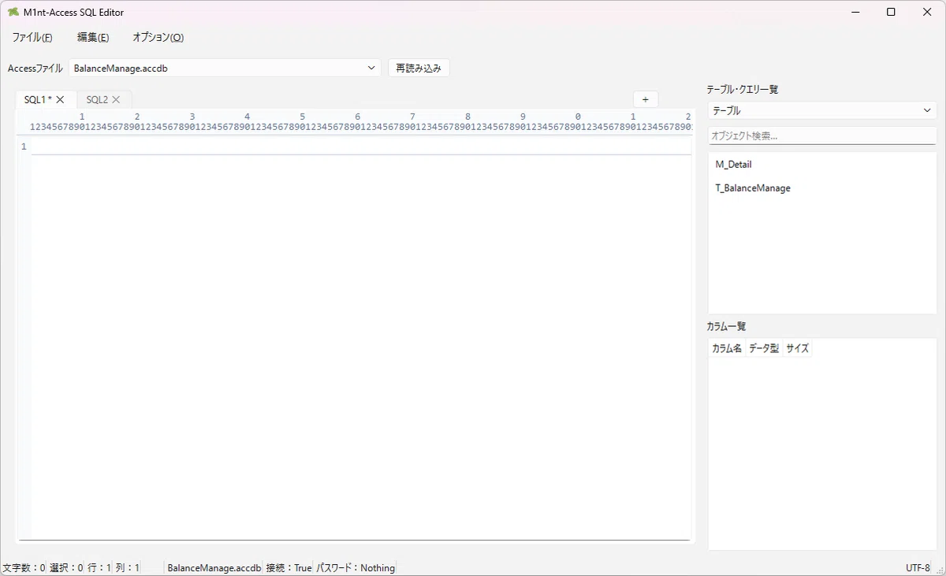
Task: Expand the Access file BalanceManage.accdb dropdown
Action: point(225,68)
